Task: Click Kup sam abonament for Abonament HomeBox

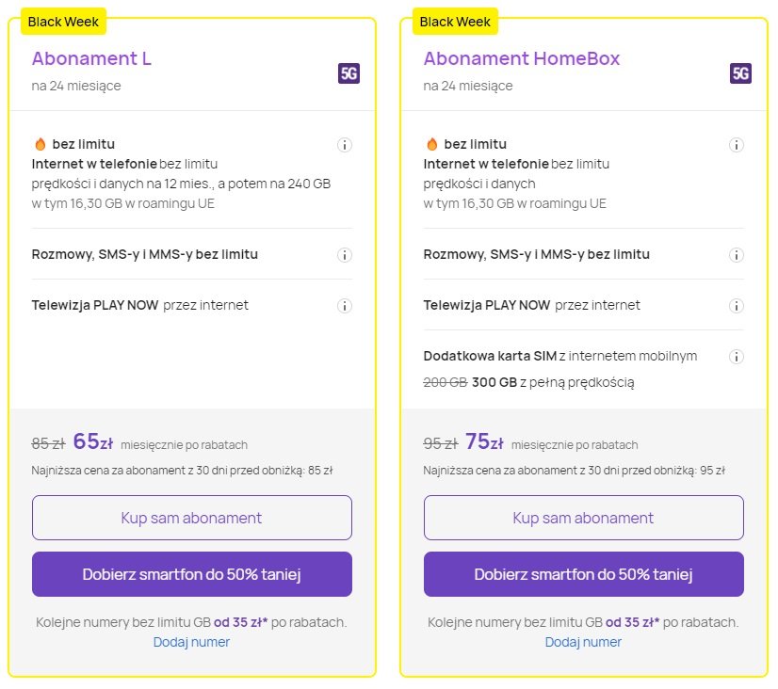Action: (x=584, y=518)
